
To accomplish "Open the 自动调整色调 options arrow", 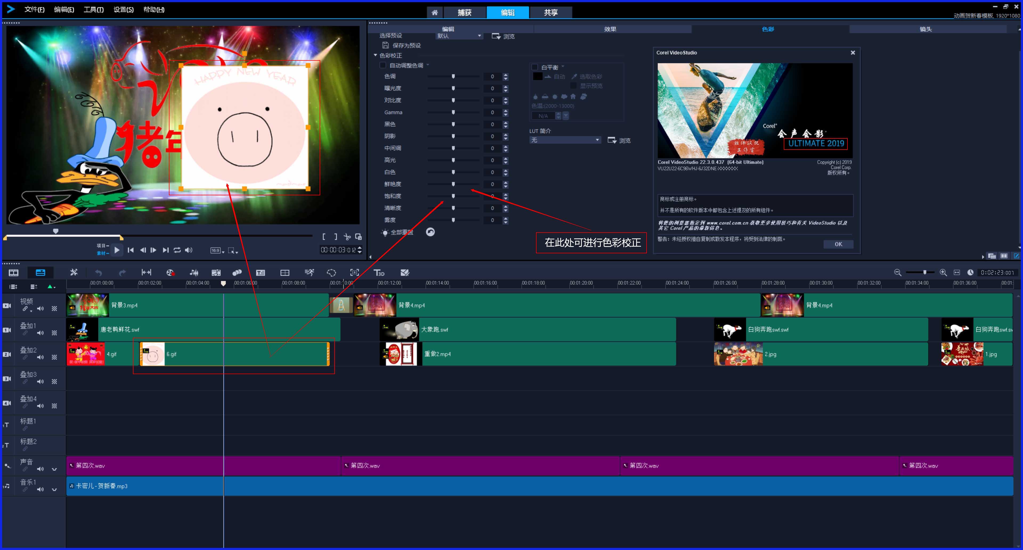I will (428, 65).
